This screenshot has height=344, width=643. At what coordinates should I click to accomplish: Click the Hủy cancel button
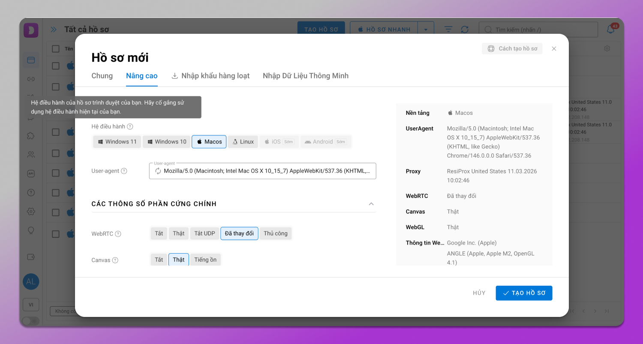(x=479, y=293)
